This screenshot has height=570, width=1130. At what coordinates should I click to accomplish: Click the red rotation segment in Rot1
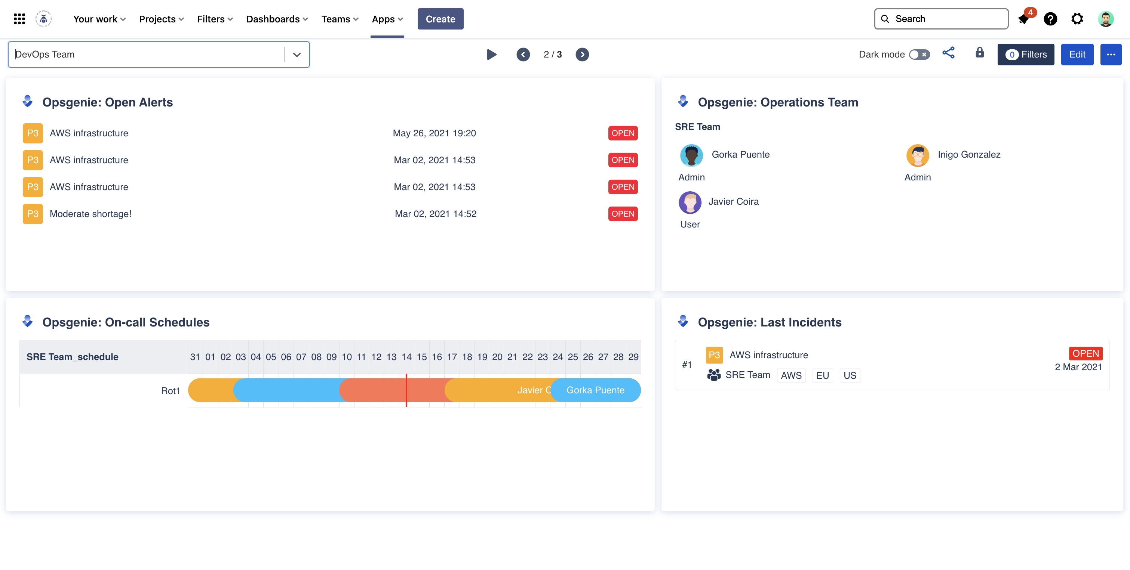point(393,390)
